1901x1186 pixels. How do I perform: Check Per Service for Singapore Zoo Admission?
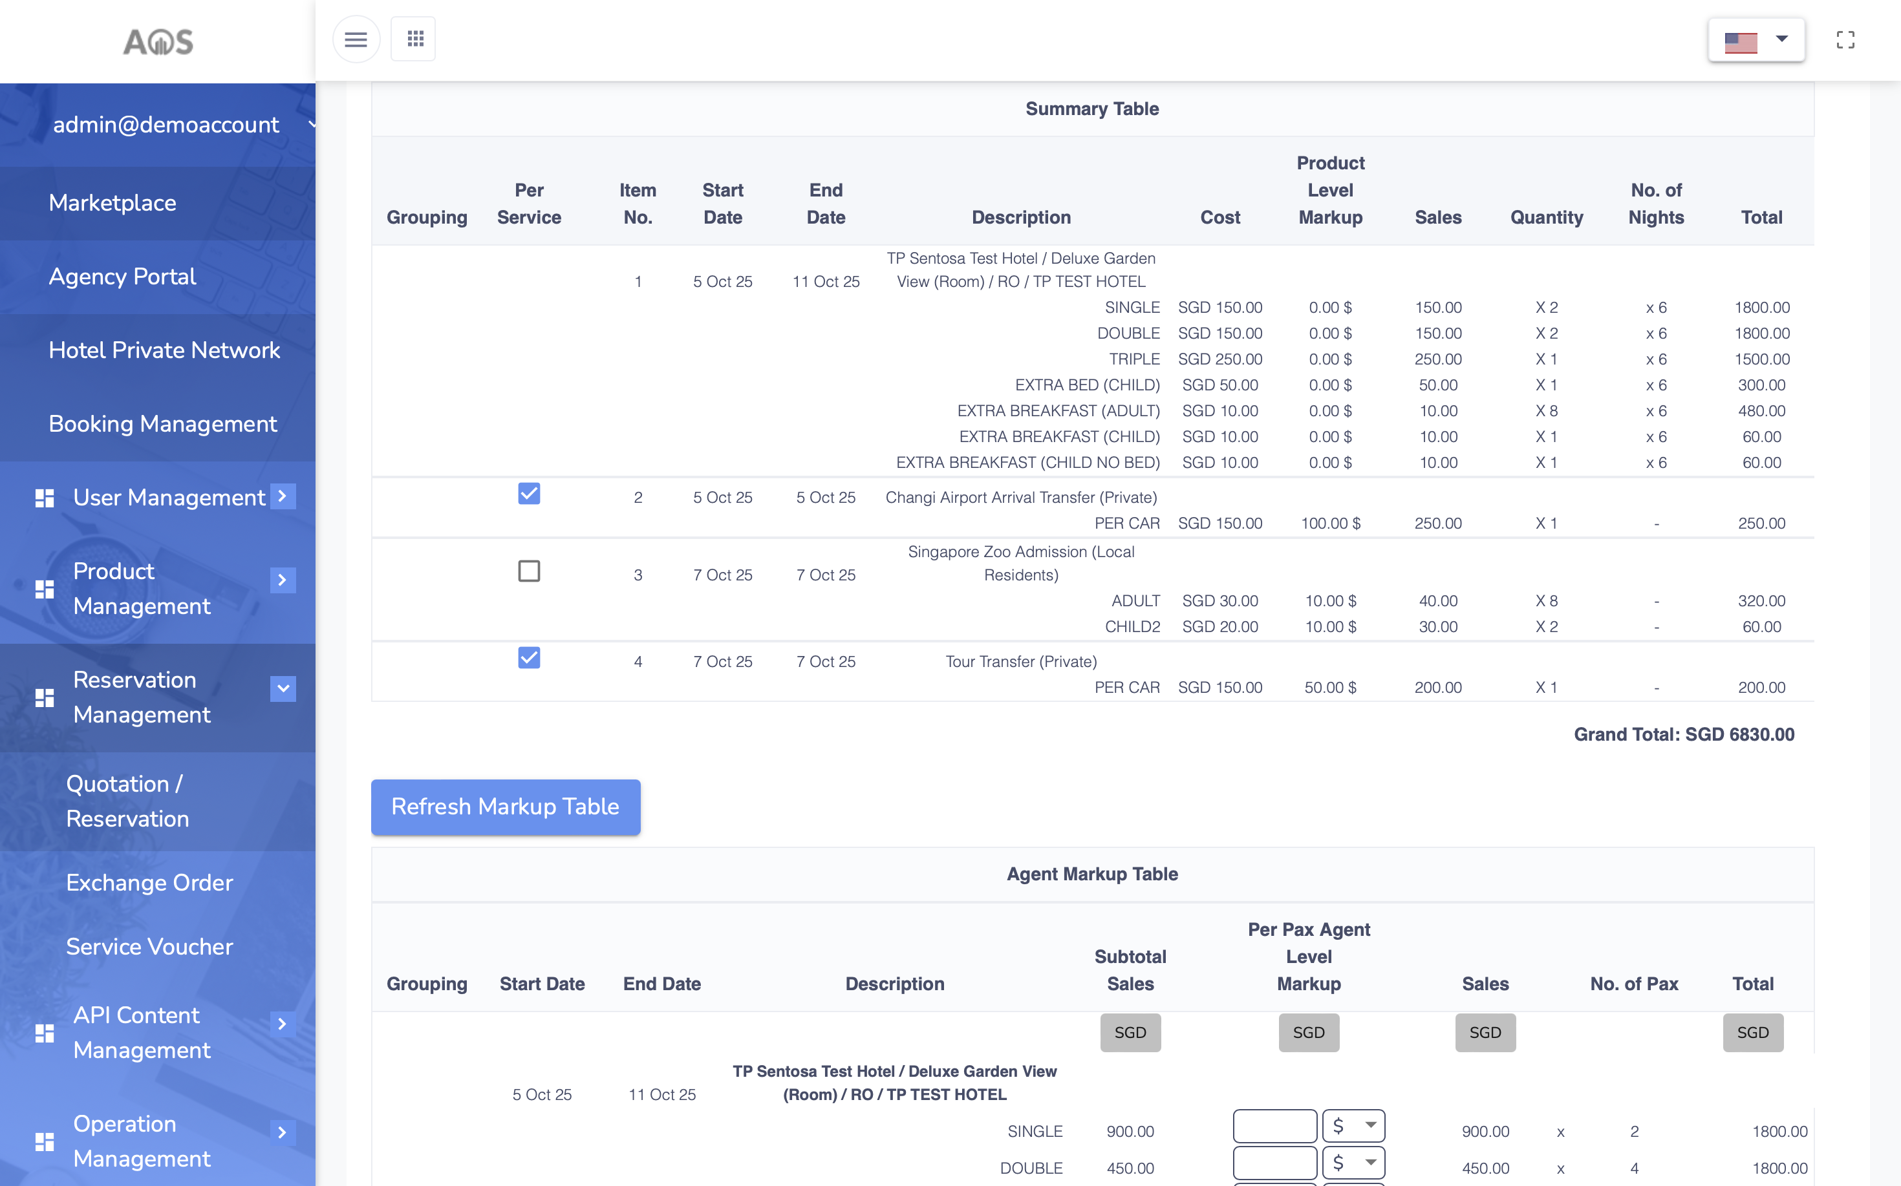coord(529,571)
